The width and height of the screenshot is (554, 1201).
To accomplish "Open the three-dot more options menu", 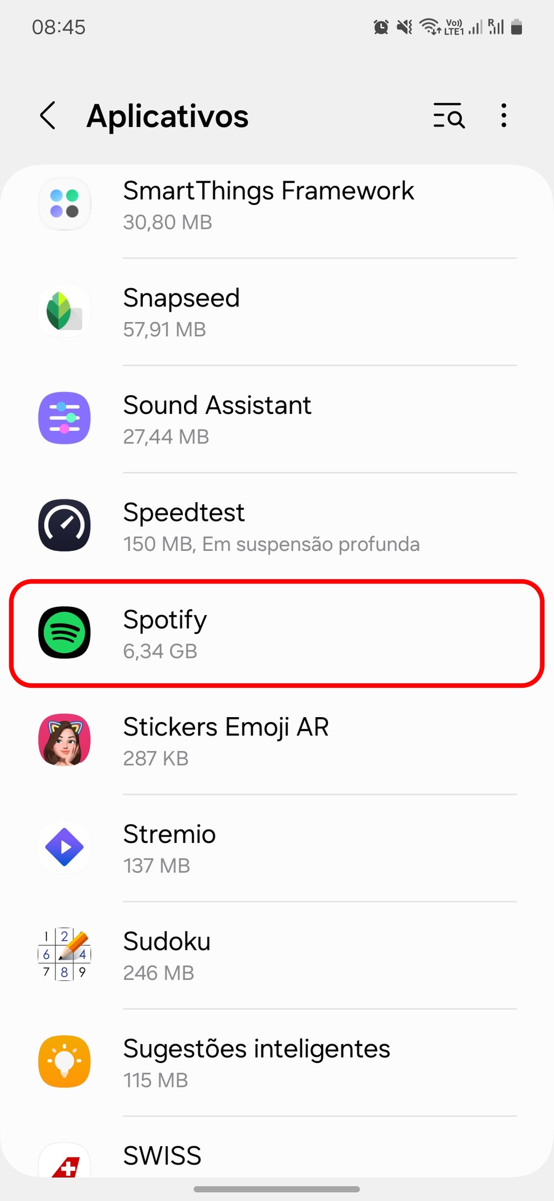I will (503, 116).
